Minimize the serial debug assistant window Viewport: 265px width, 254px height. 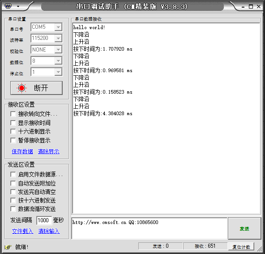(x=243, y=7)
